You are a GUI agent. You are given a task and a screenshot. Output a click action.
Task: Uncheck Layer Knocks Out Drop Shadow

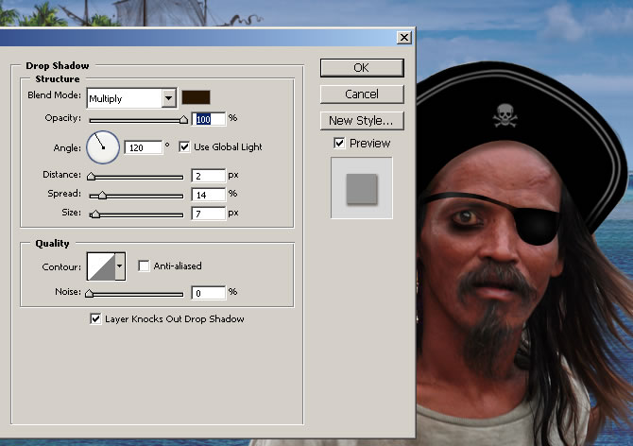pos(95,318)
